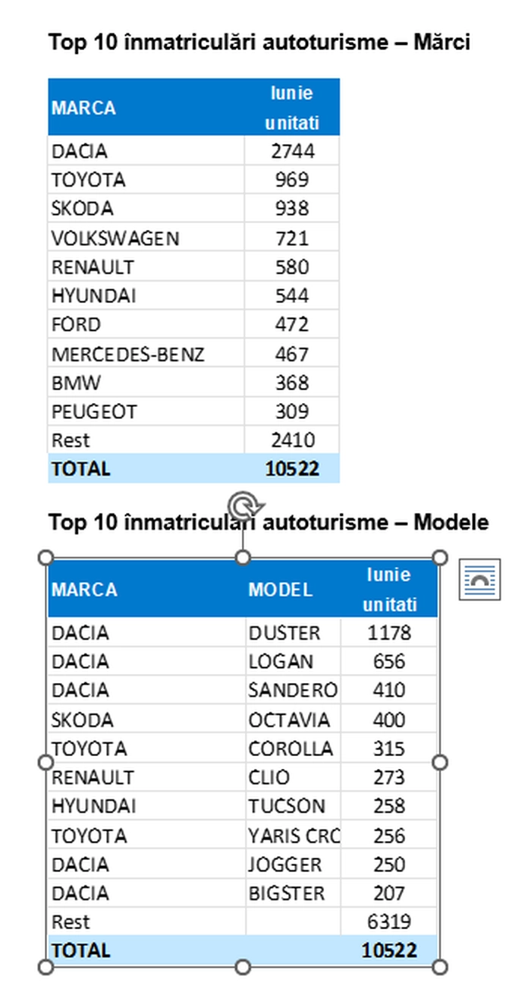Click the top-left resize handle of the Modele table
The image size is (531, 989).
click(x=46, y=558)
